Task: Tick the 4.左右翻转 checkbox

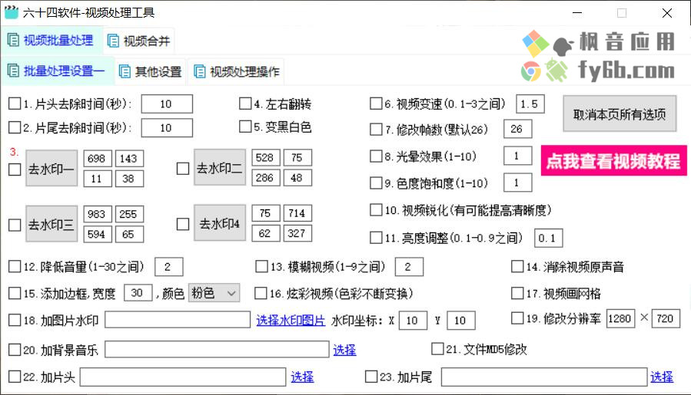Action: click(245, 104)
